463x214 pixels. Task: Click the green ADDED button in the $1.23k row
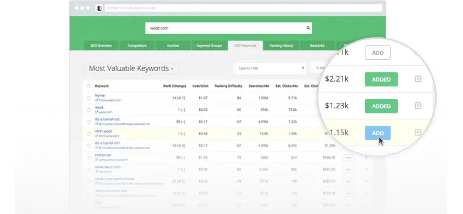[381, 106]
